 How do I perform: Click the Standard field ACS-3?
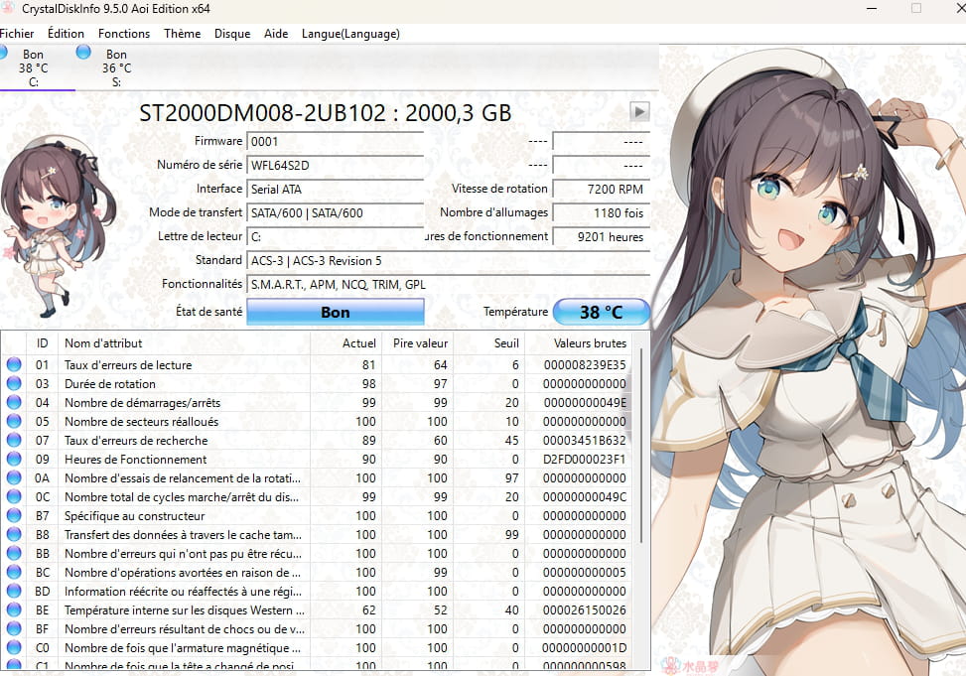[x=449, y=261]
